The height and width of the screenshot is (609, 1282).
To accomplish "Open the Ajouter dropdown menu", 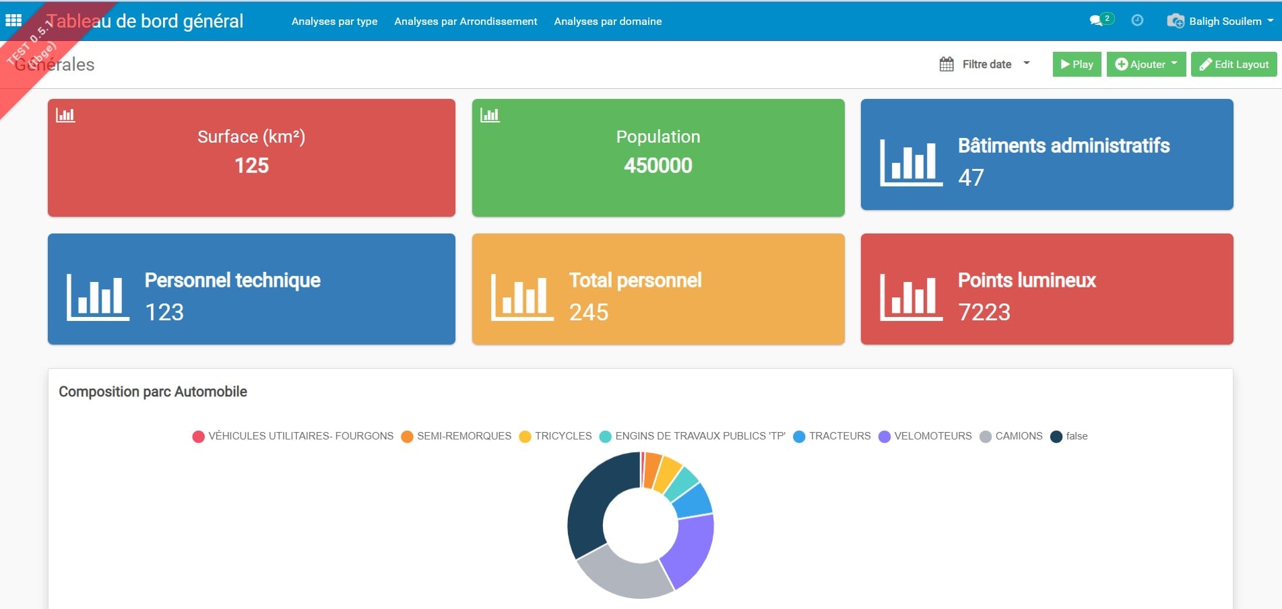I will [x=1145, y=64].
